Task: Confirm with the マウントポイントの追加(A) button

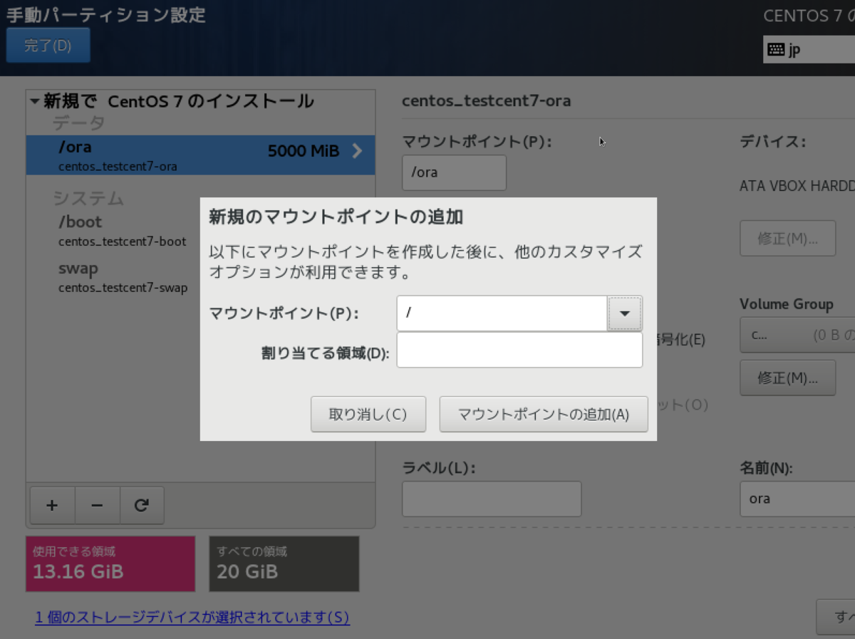Action: 544,414
